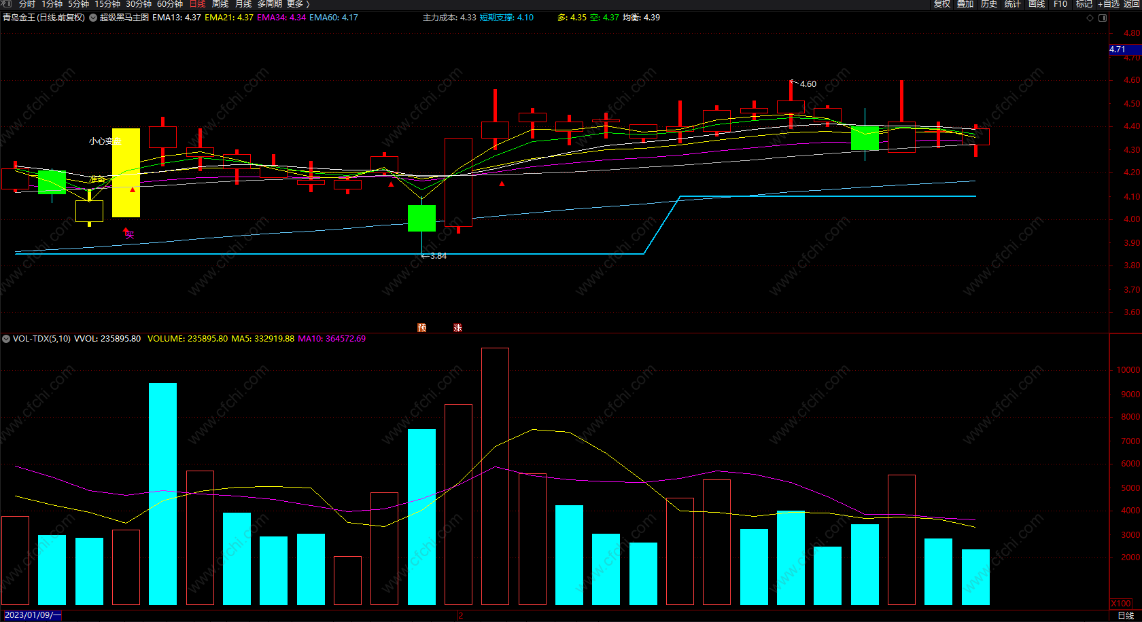The width and height of the screenshot is (1142, 622).
Task: Select the 15分钟 period tab
Action: click(x=107, y=4)
